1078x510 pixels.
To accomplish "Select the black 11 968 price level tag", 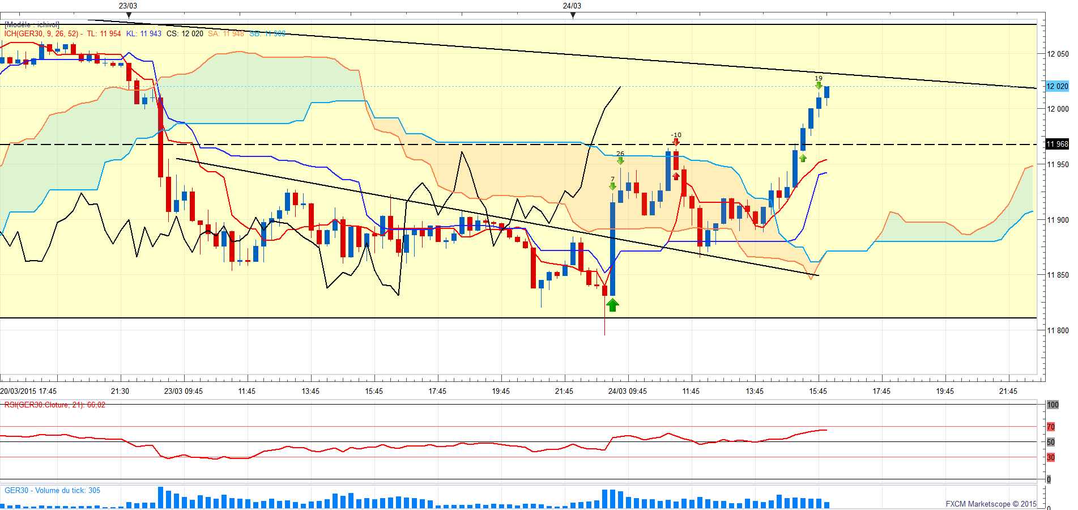I will [x=1056, y=144].
